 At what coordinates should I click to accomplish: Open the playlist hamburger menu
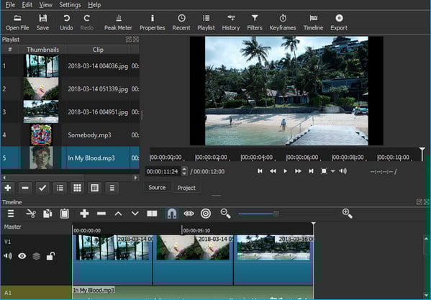click(x=112, y=188)
